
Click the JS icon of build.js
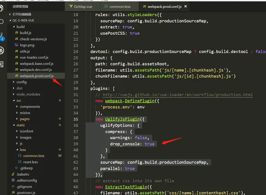[x=16, y=32]
